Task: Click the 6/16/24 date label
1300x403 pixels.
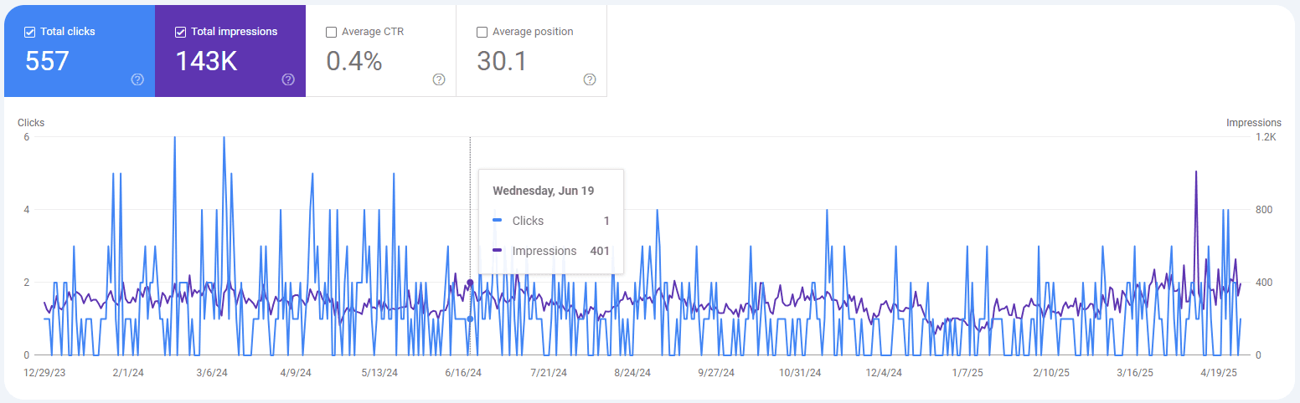Action: (x=463, y=373)
